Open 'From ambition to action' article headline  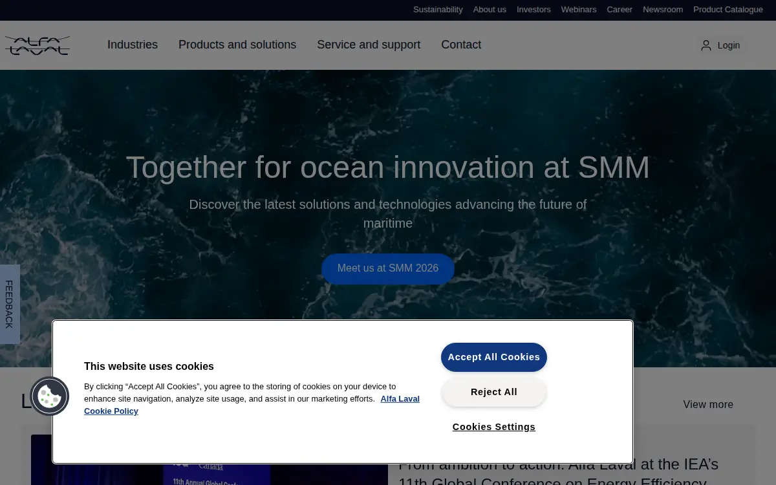559,473
